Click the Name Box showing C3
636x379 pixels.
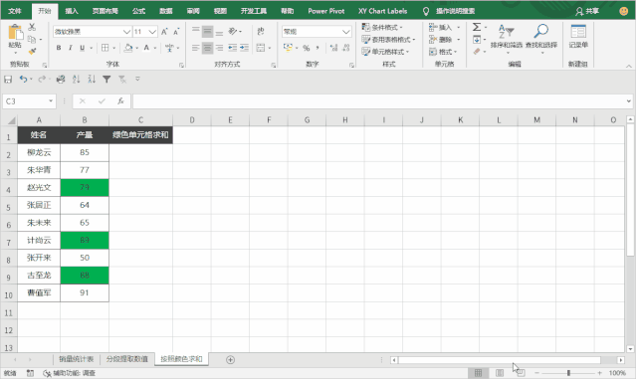pos(29,100)
